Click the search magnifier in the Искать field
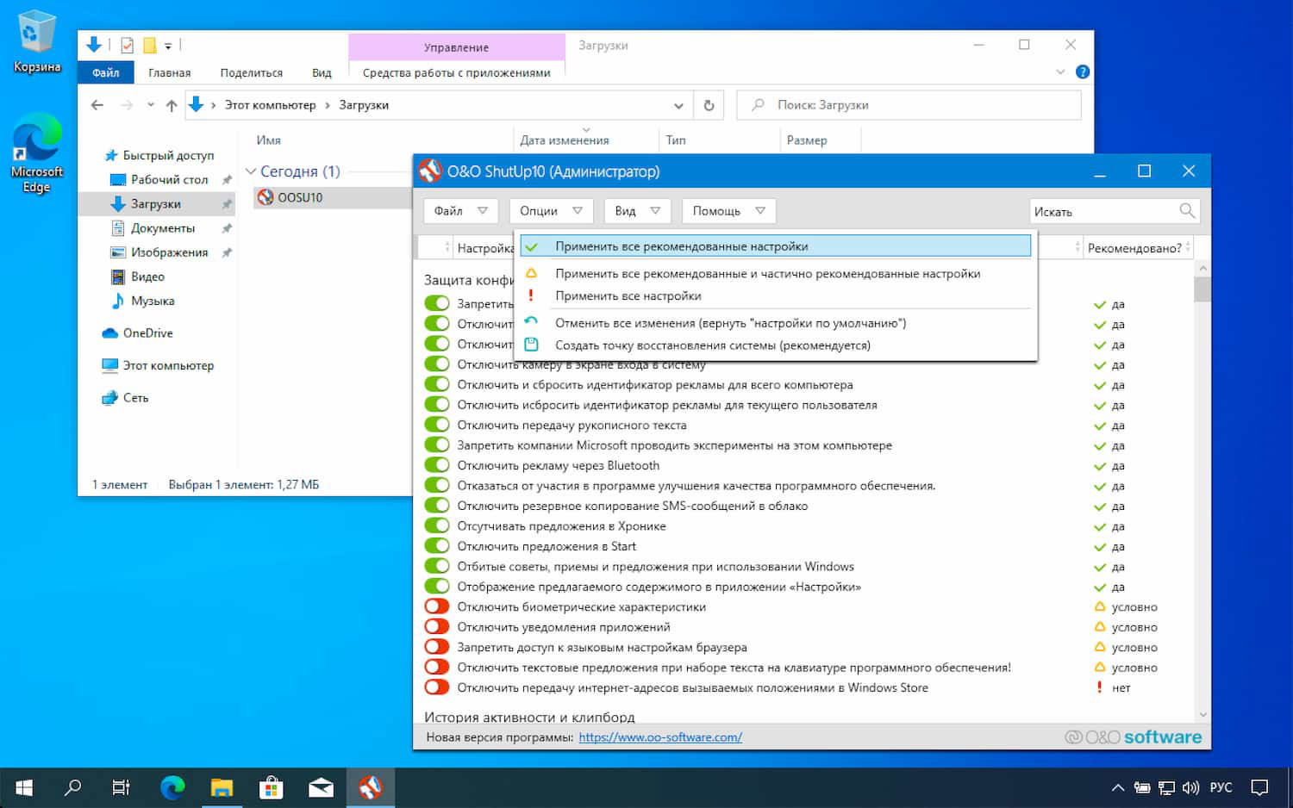The width and height of the screenshot is (1293, 808). pos(1187,210)
